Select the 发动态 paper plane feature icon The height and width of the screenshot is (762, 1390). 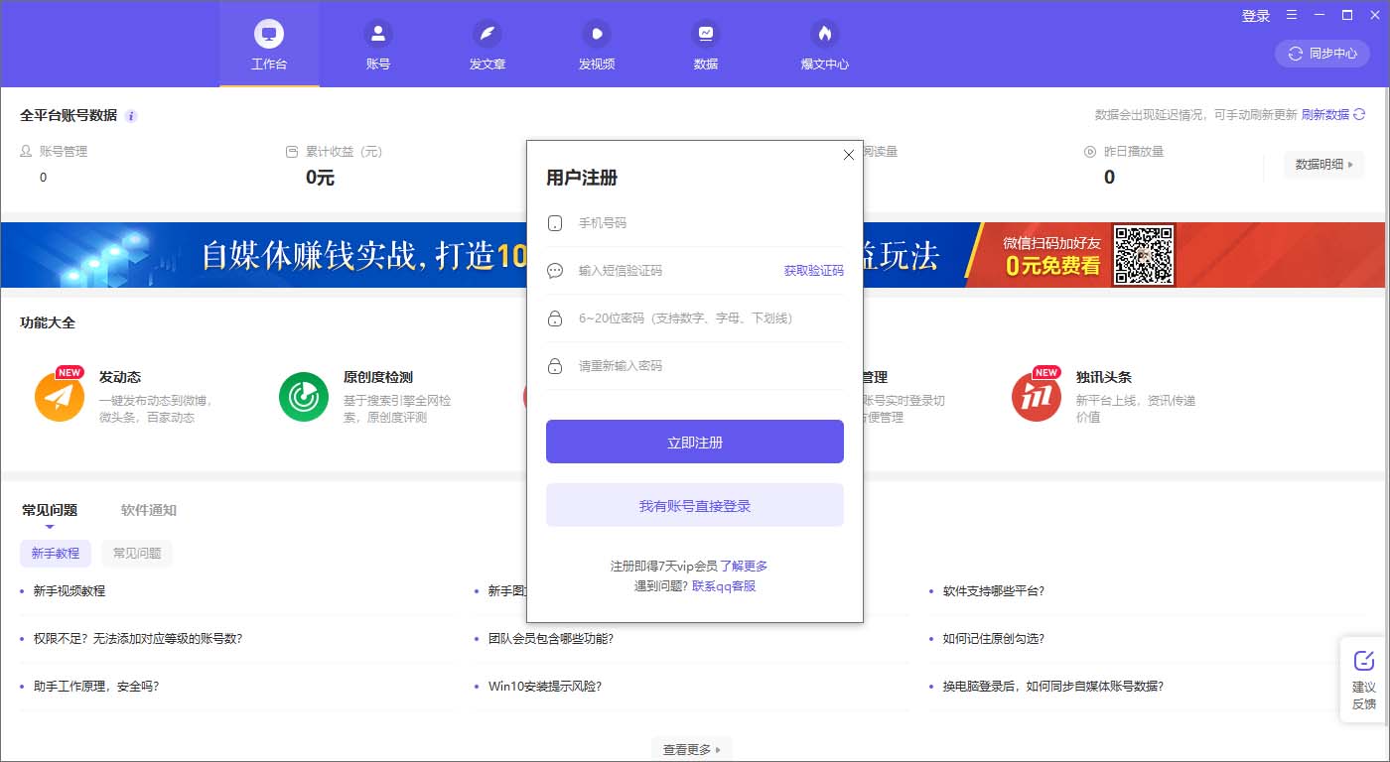(x=60, y=395)
